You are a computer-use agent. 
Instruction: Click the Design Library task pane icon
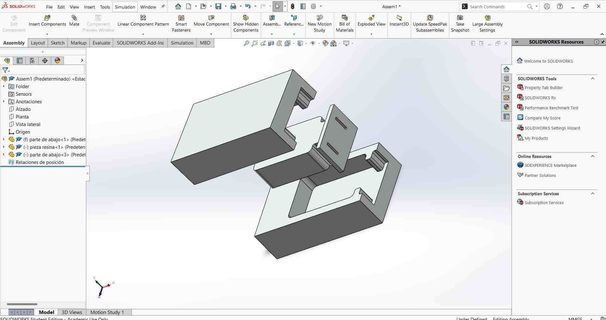506,79
